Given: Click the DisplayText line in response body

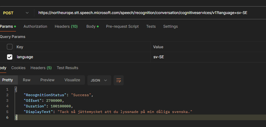Looking at the screenshot, I should [x=108, y=112].
